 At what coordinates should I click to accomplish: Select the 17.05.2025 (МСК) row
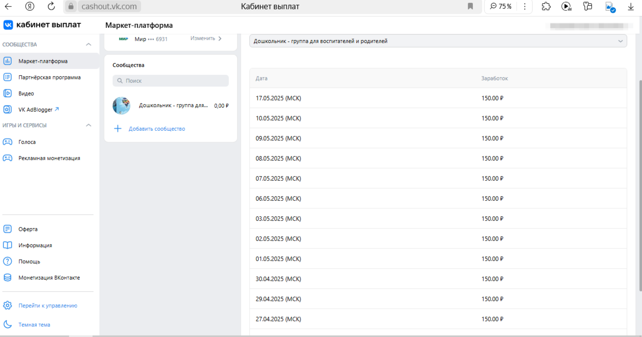438,98
